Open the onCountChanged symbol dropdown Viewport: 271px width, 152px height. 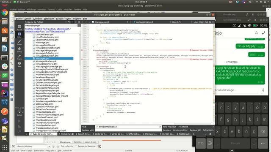(x=152, y=22)
